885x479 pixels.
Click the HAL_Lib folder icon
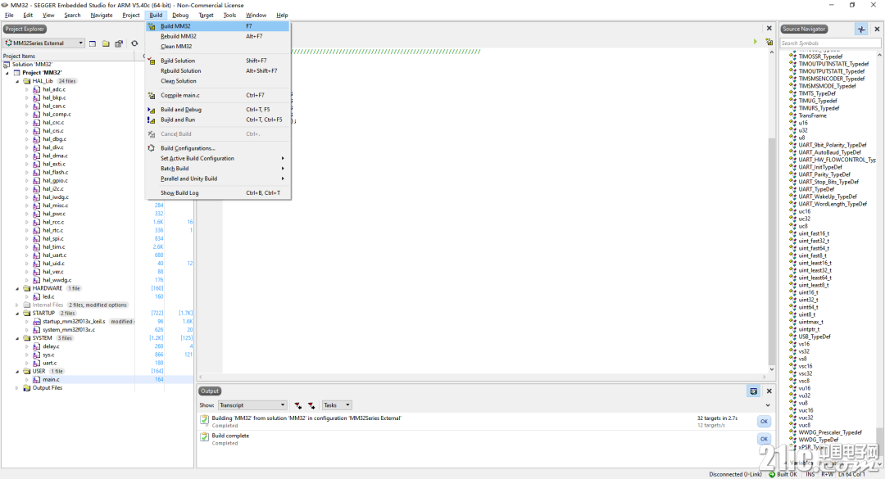coord(26,81)
